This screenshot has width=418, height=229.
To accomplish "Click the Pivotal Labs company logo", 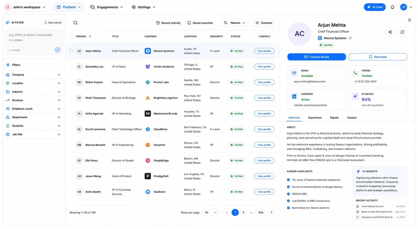I will (148, 82).
